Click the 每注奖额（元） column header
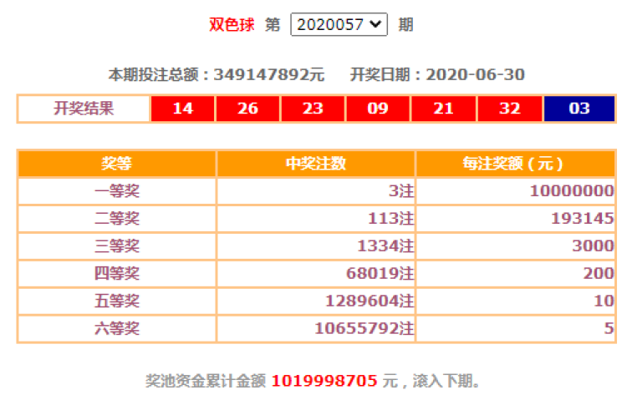 coord(514,164)
